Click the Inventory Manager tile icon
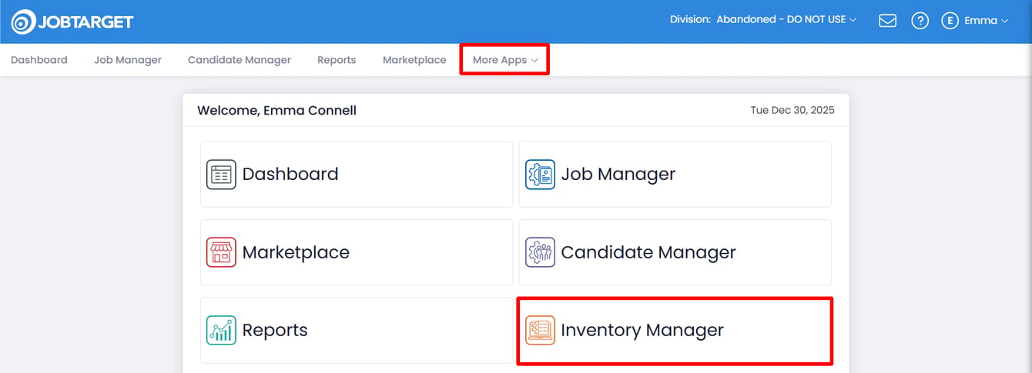 [540, 330]
